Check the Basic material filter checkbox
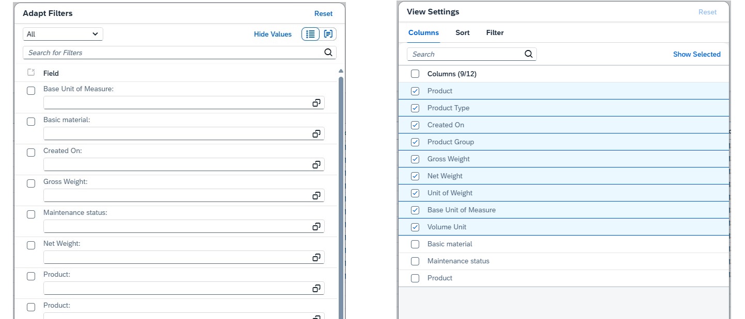745x319 pixels. tap(30, 122)
